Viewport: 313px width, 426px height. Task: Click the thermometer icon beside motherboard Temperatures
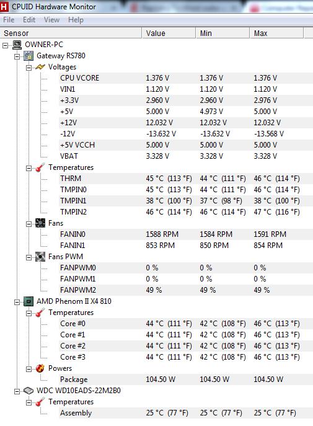point(40,167)
